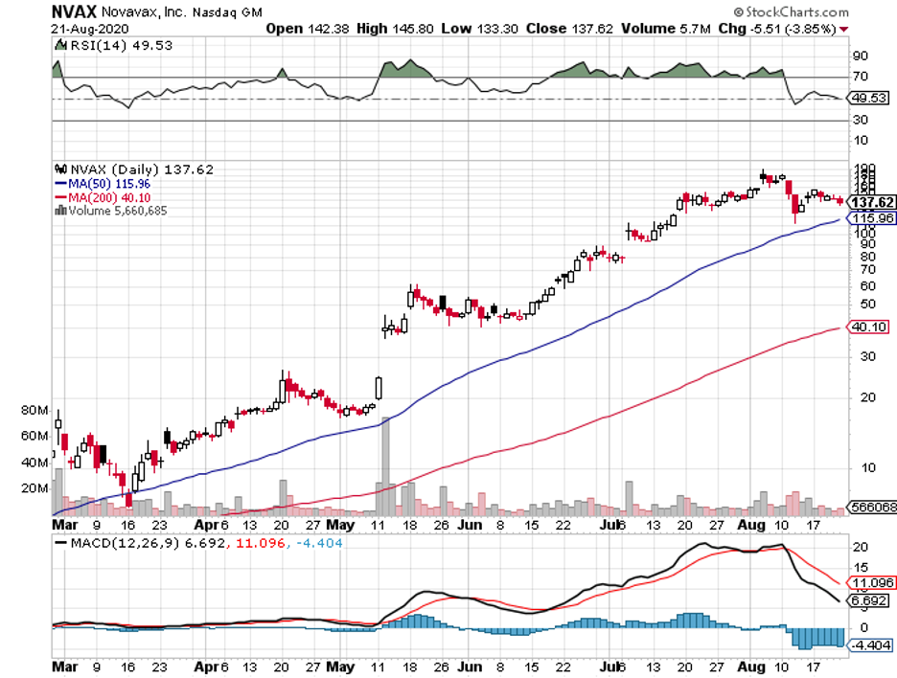Image resolution: width=897 pixels, height=678 pixels.
Task: Click the Nasdaq GM exchange label
Action: (x=227, y=12)
